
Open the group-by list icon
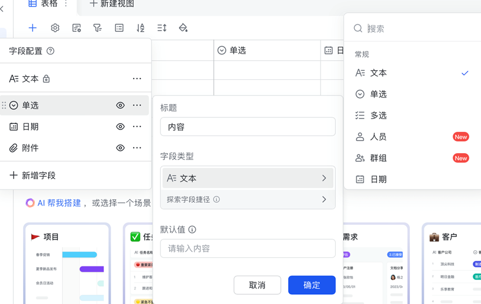pos(119,28)
